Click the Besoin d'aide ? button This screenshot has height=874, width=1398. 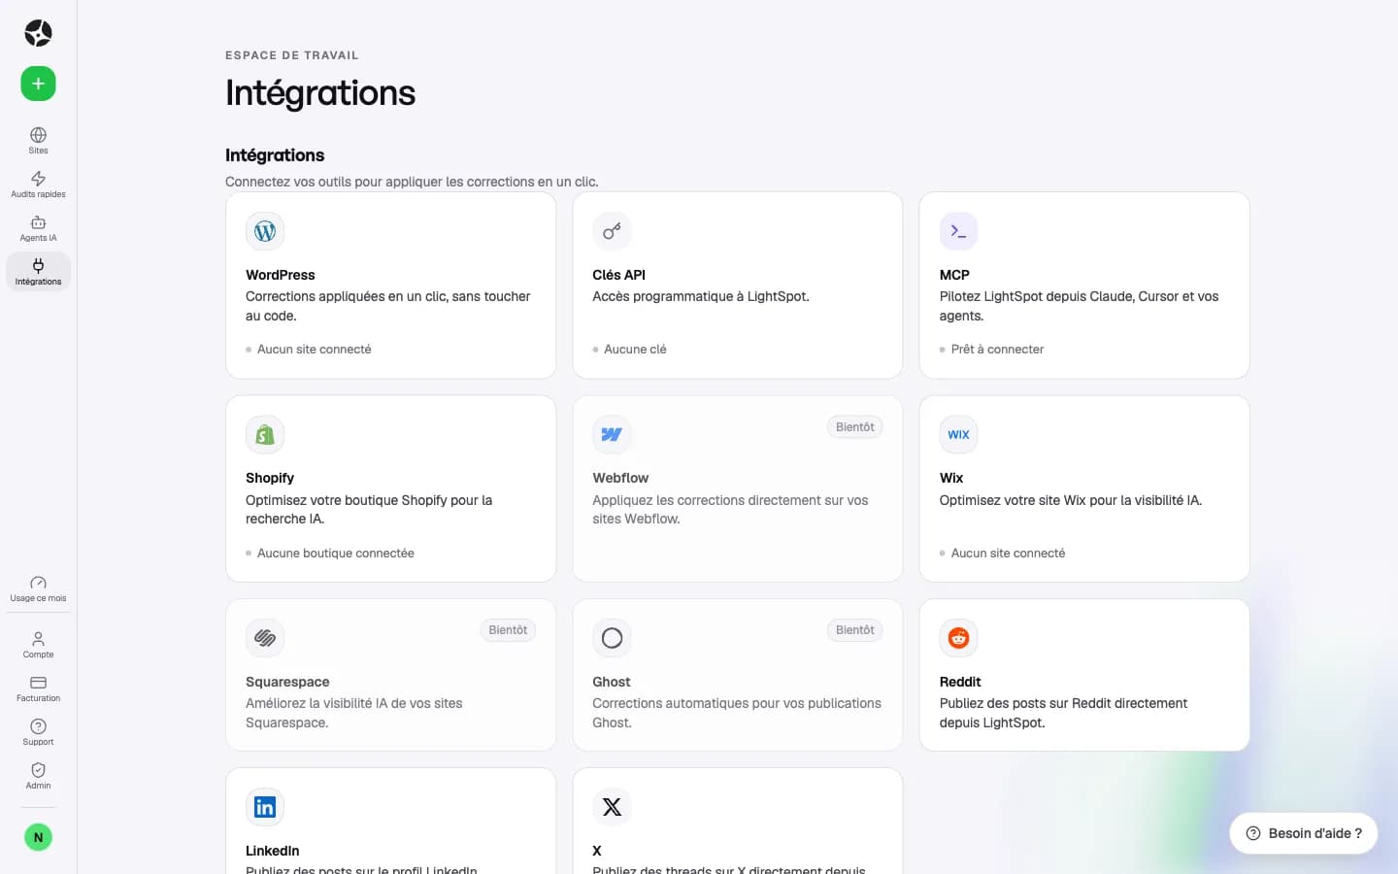coord(1304,833)
